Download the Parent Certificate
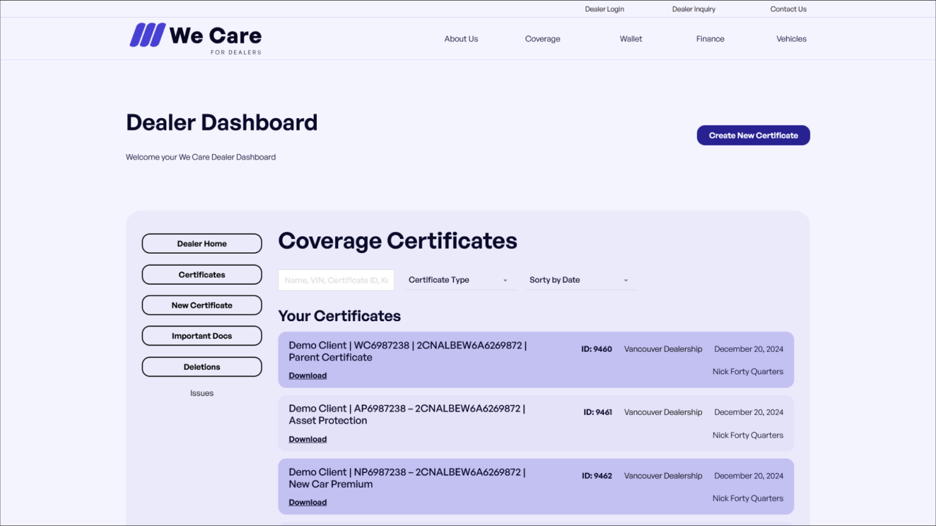The width and height of the screenshot is (936, 526). (308, 376)
